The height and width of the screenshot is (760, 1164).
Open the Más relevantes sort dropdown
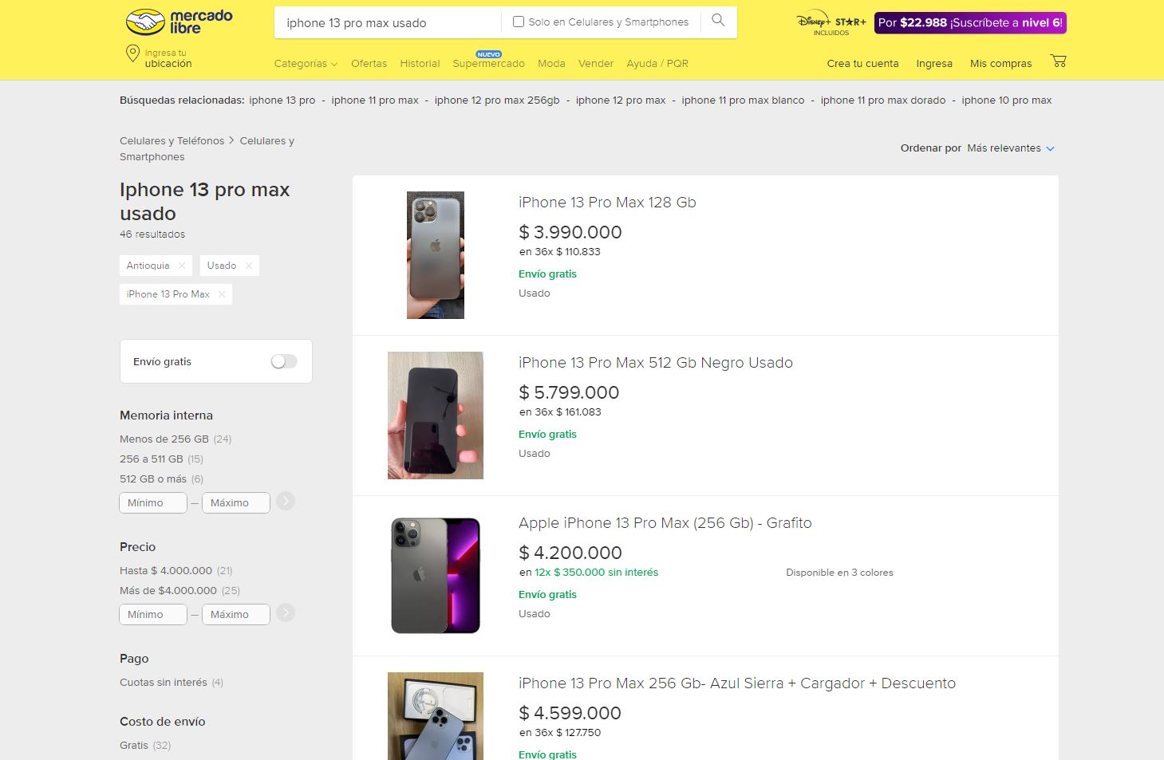click(1011, 148)
